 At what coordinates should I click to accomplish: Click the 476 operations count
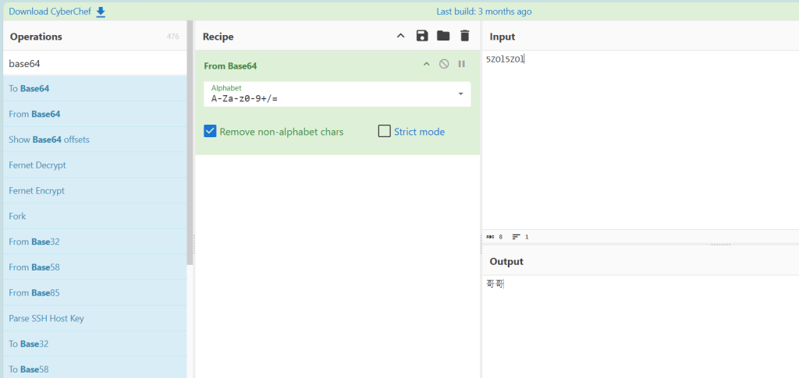172,37
